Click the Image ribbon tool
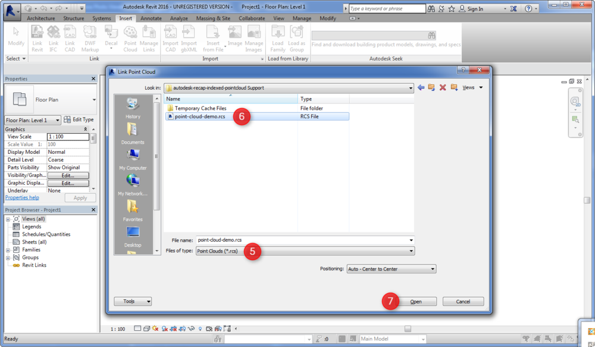Screen dimensions: 595x347 click(x=235, y=36)
